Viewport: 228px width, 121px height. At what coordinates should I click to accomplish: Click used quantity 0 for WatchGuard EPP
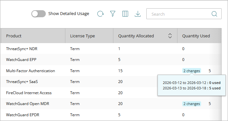click(x=183, y=60)
